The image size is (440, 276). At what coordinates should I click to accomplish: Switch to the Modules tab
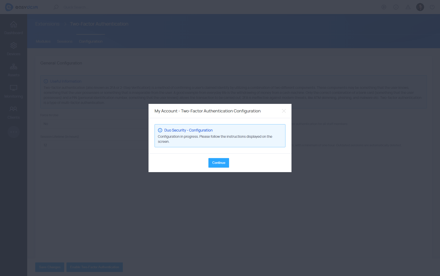[43, 41]
